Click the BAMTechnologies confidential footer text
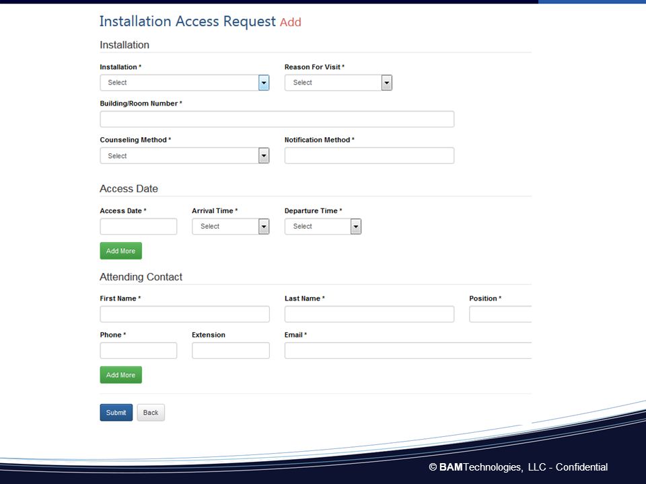Image resolution: width=646 pixels, height=484 pixels. [518, 467]
